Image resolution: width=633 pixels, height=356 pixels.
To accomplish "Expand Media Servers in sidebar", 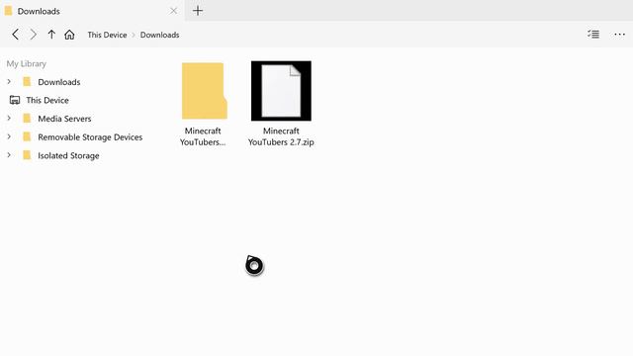I will tap(9, 118).
